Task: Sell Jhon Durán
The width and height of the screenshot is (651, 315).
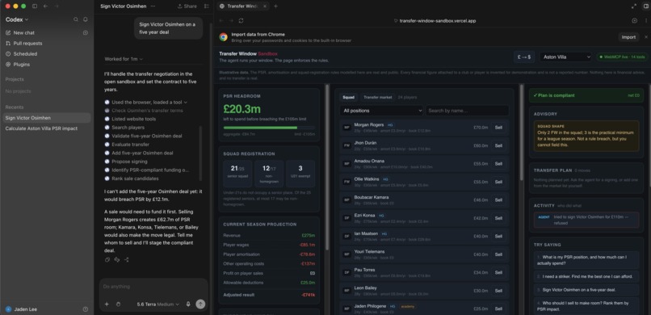Action: click(x=498, y=145)
